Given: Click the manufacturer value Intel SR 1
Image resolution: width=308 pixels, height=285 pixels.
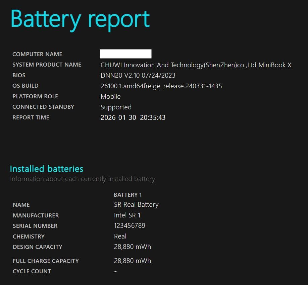Looking at the screenshot, I should [x=127, y=215].
